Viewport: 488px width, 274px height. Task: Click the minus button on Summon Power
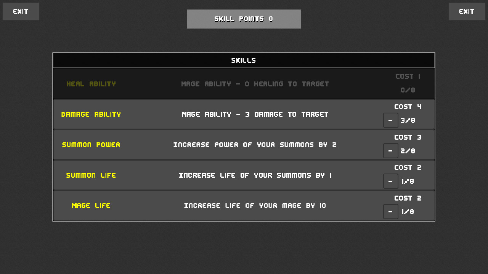(x=390, y=151)
